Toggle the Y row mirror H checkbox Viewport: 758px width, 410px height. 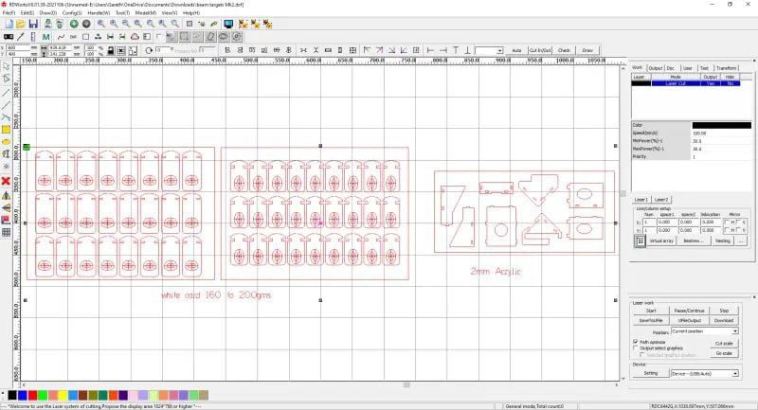[727, 230]
